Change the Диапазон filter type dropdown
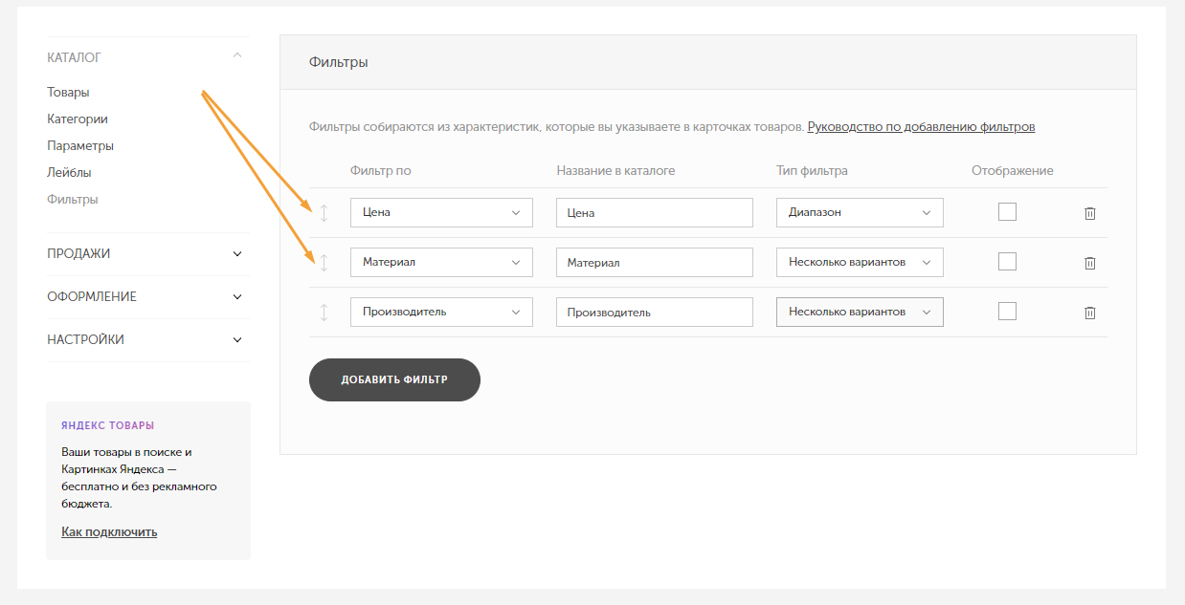This screenshot has width=1185, height=605. [x=860, y=212]
